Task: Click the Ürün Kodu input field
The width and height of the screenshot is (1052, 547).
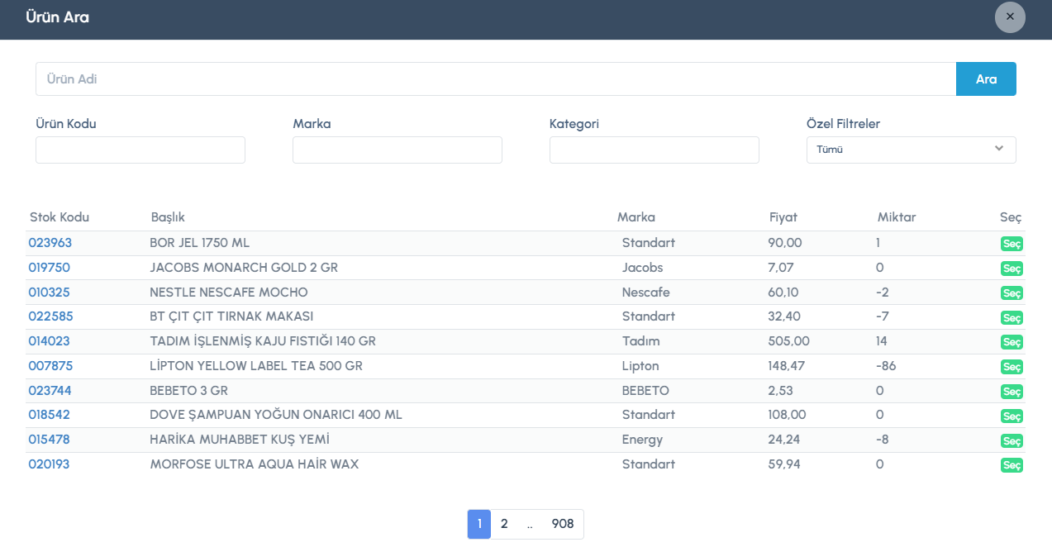Action: pyautogui.click(x=140, y=150)
